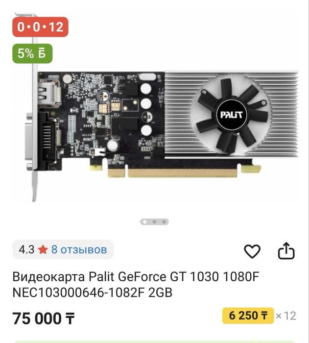Tap the green 5% Б bonus badge

(x=32, y=53)
